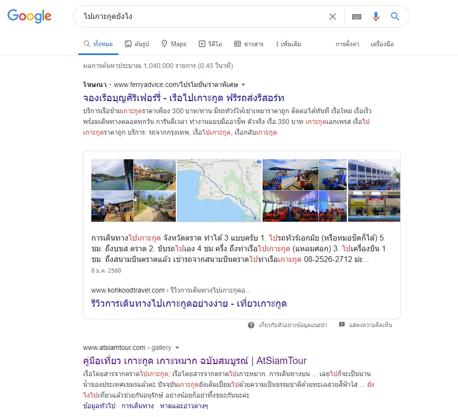Click the Google logo
458x417 pixels.
click(29, 16)
